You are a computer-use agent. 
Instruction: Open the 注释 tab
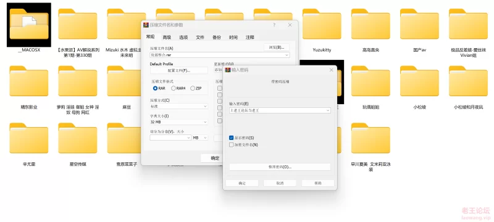(250, 38)
